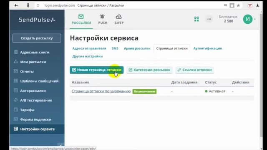
Task: Click the Отчеты sidebar icon
Action: coord(16,71)
